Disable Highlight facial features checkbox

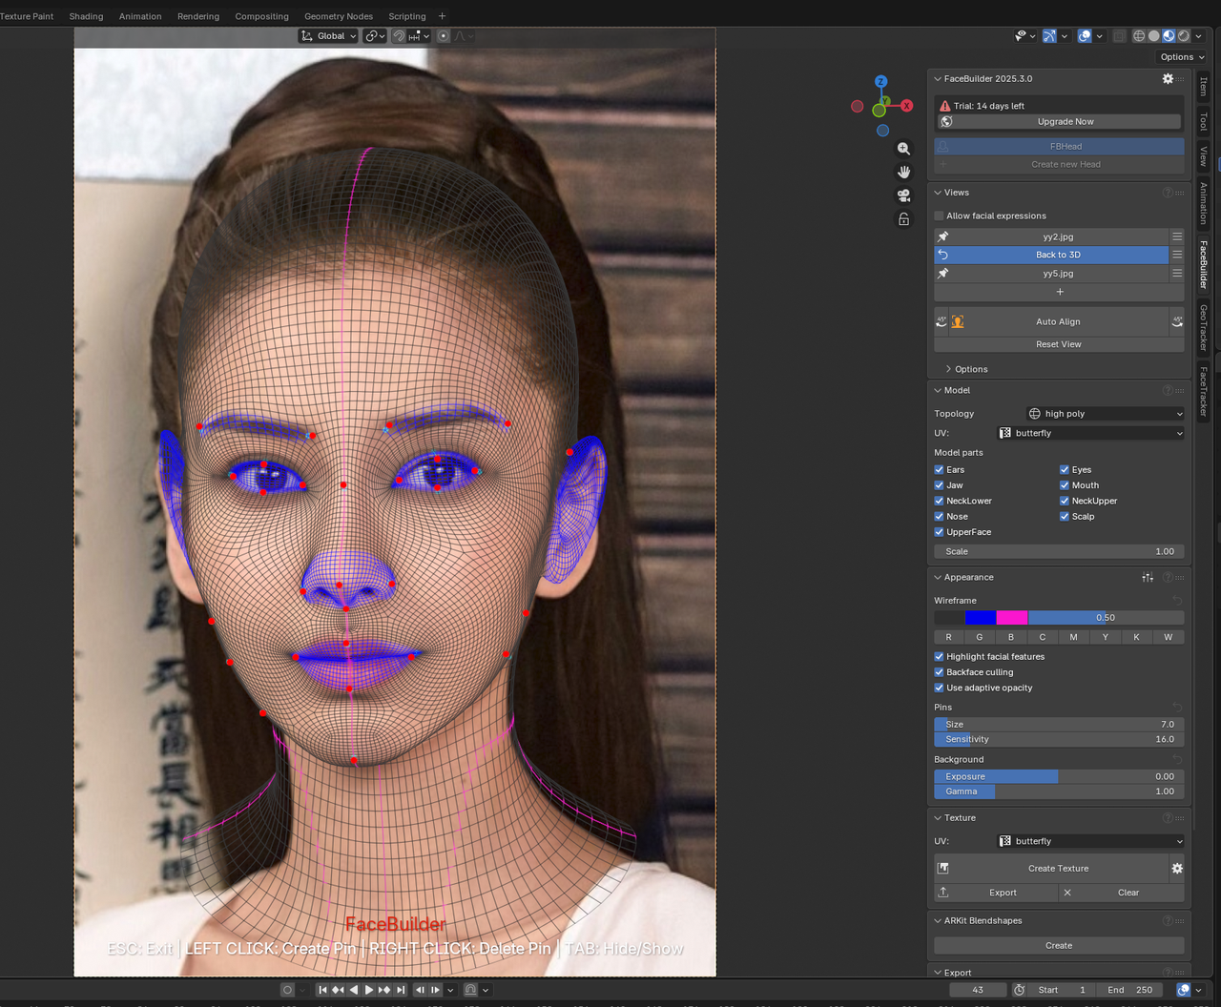940,657
